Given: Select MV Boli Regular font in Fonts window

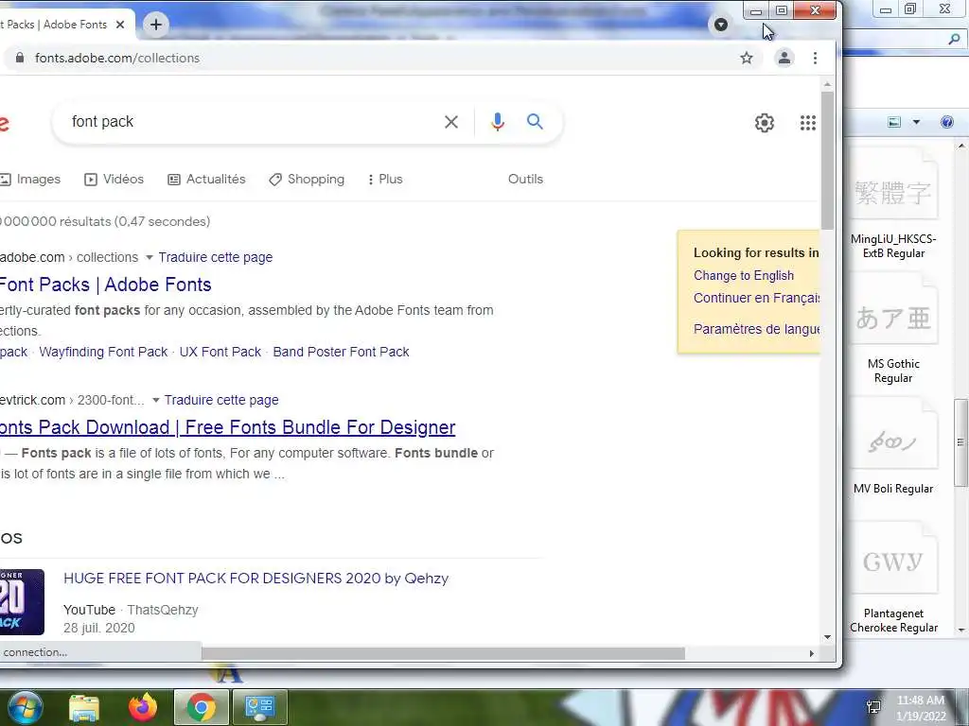Looking at the screenshot, I should tap(893, 447).
